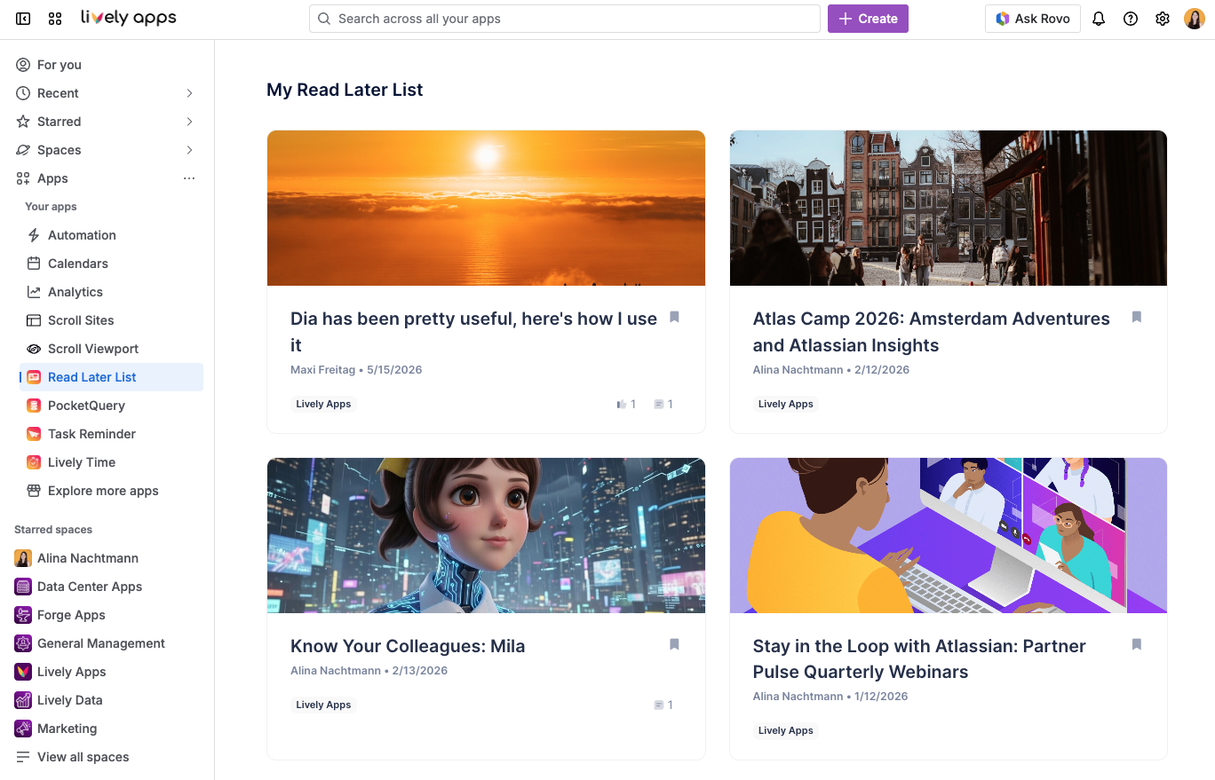Image resolution: width=1215 pixels, height=780 pixels.
Task: Click the Forge Apps space icon
Action: pos(23,615)
